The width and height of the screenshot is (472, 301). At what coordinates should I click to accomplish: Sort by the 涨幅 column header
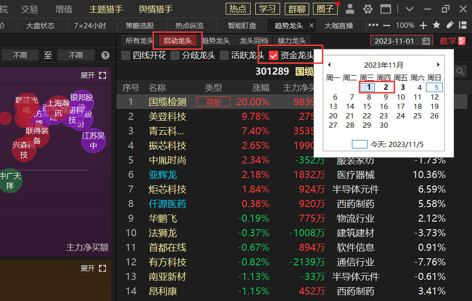tap(261, 88)
